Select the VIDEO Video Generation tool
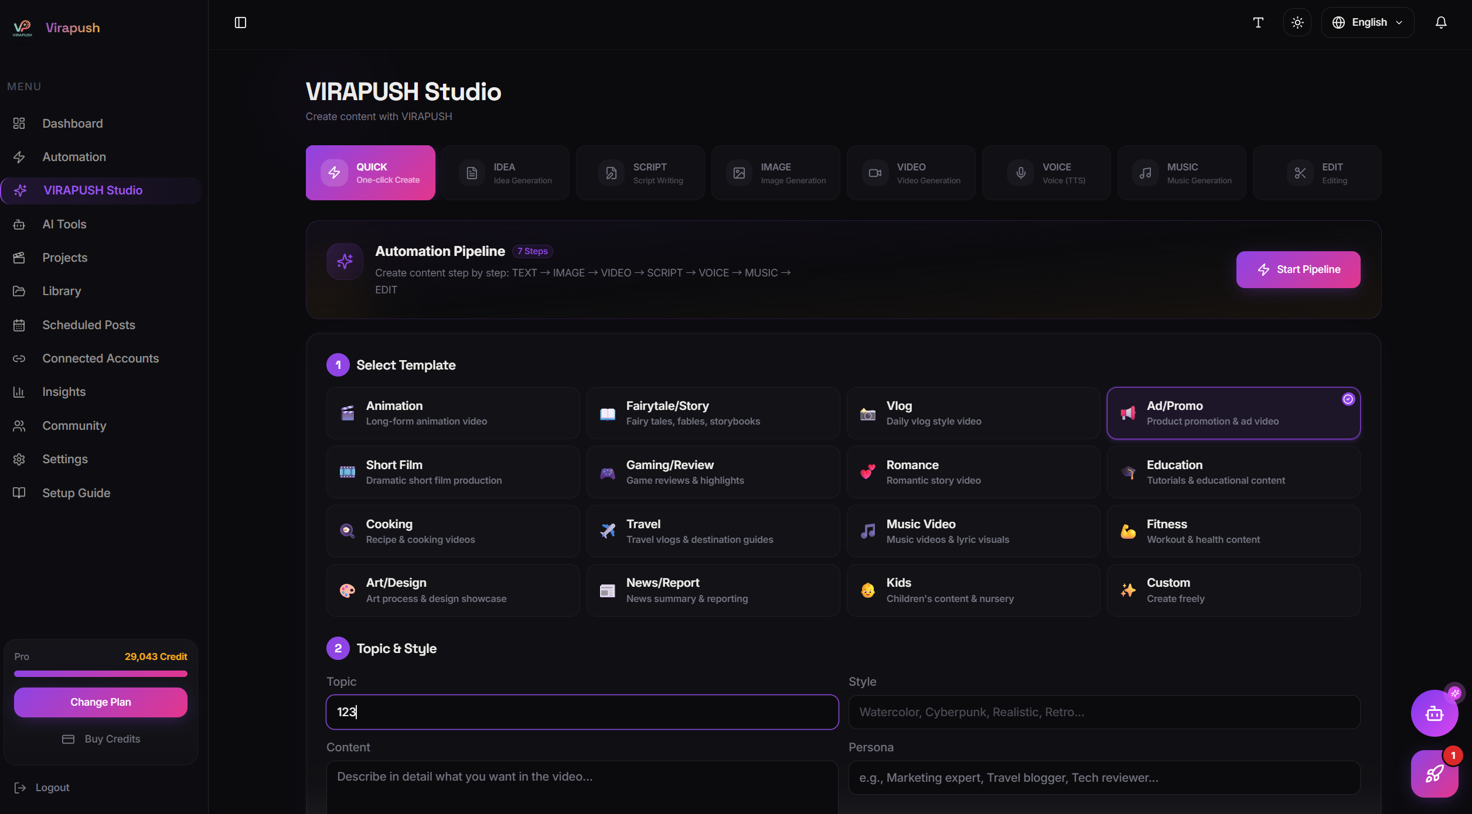Image resolution: width=1472 pixels, height=814 pixels. click(x=910, y=172)
